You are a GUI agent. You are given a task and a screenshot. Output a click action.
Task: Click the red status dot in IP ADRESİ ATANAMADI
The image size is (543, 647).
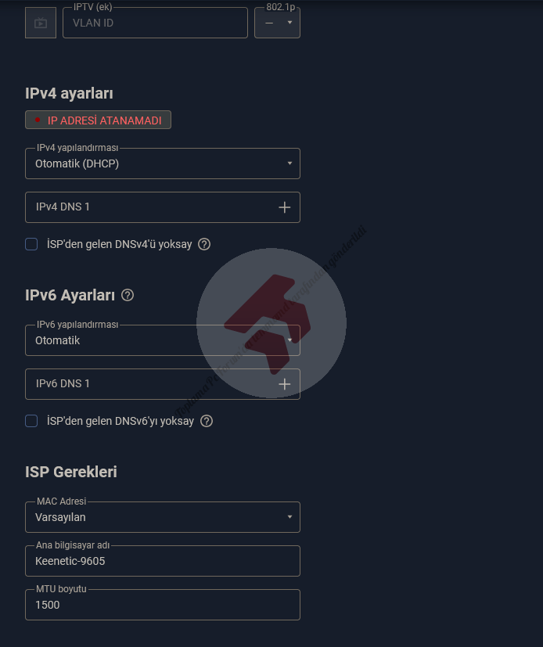click(x=38, y=120)
